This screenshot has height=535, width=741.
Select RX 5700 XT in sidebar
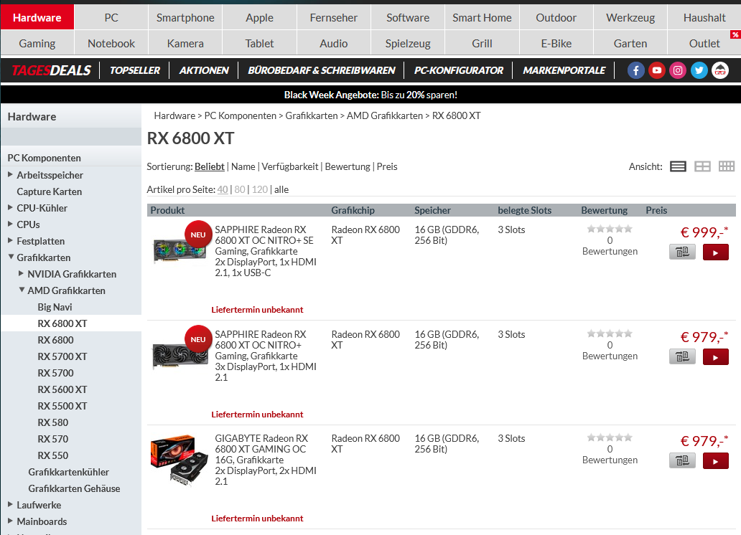pyautogui.click(x=62, y=357)
